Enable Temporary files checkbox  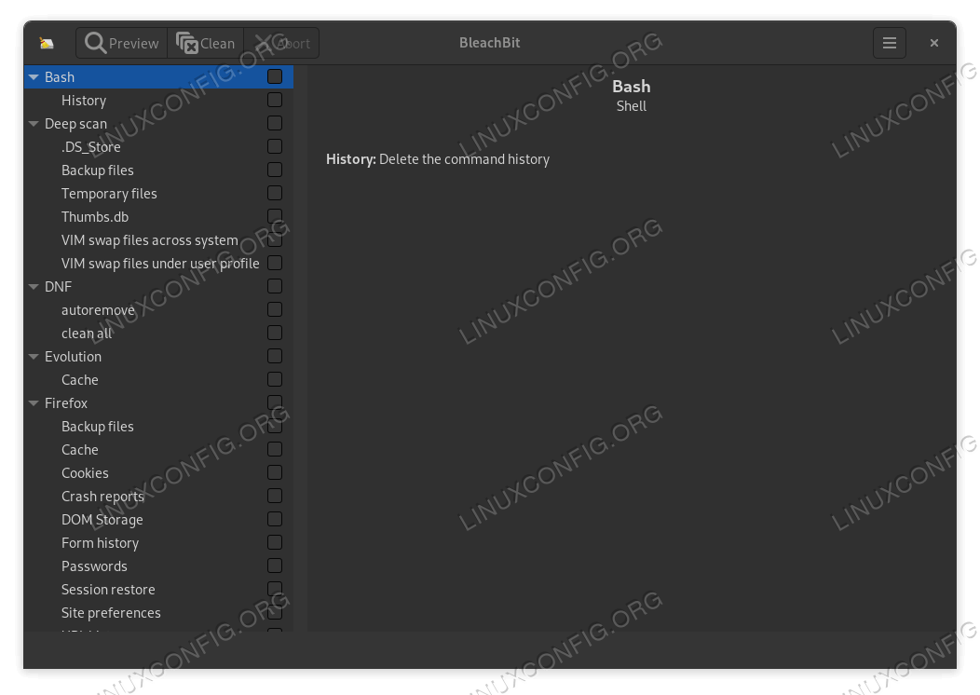pos(275,193)
